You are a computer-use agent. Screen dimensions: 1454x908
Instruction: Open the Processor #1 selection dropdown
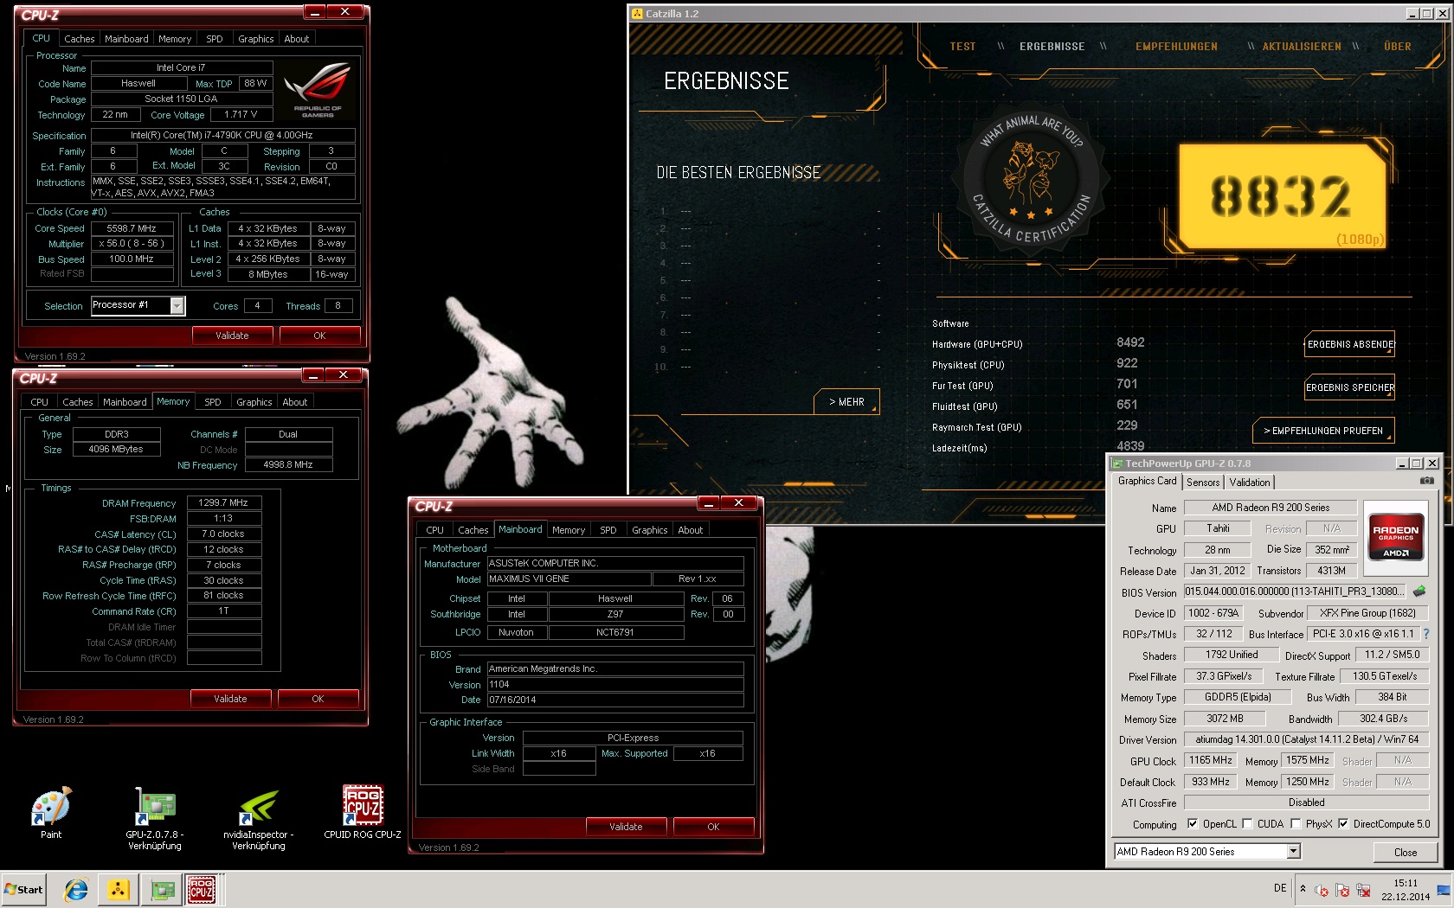[x=177, y=305]
